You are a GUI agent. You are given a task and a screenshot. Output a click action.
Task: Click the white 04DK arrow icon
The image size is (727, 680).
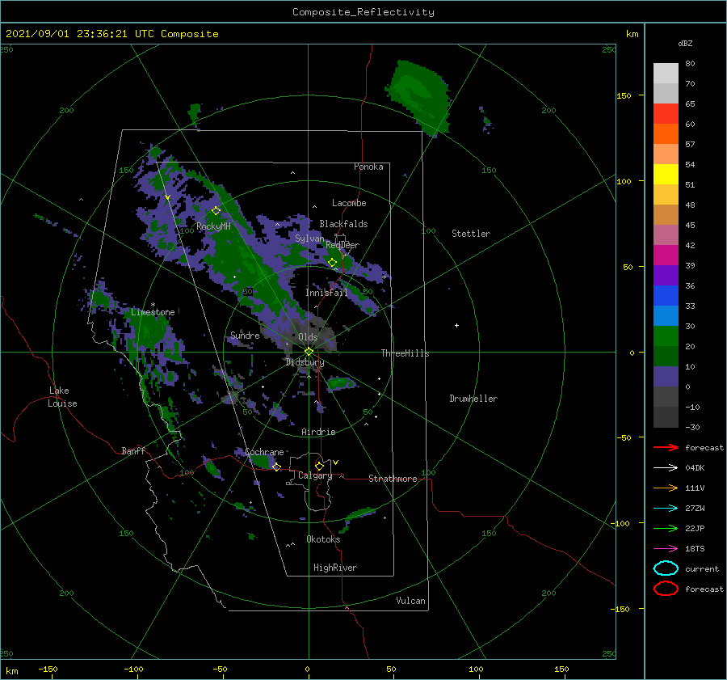point(666,468)
